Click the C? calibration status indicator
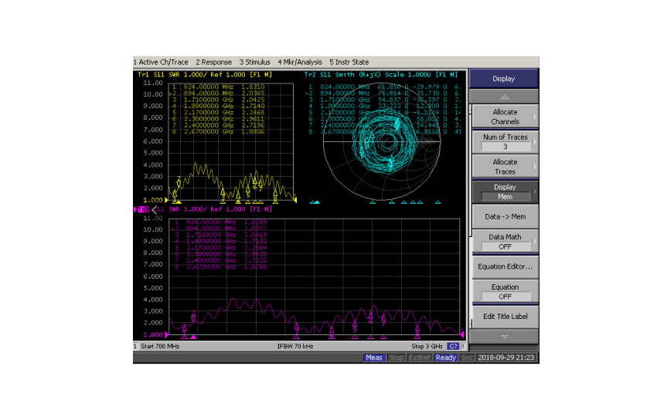The width and height of the screenshot is (657, 417). click(x=454, y=346)
